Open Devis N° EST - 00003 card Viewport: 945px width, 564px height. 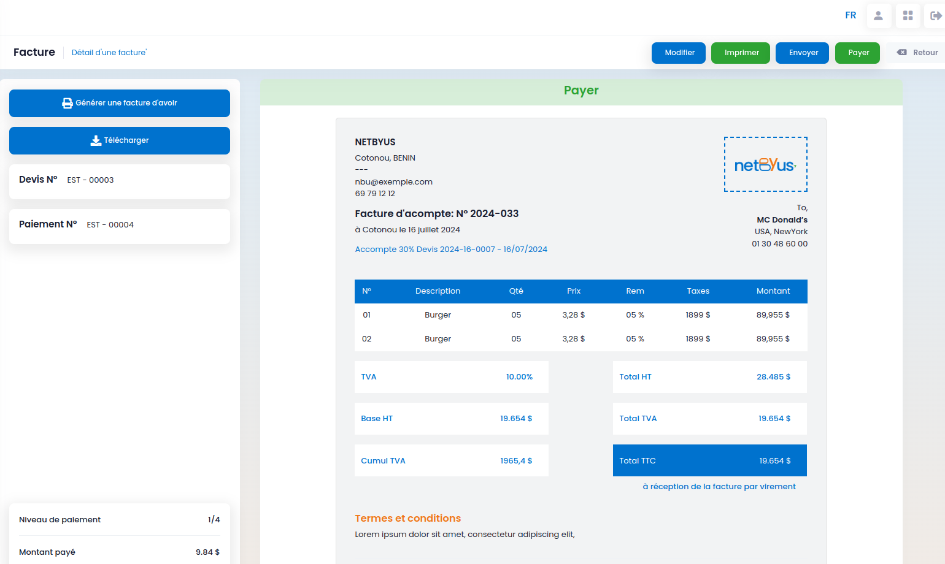click(120, 181)
